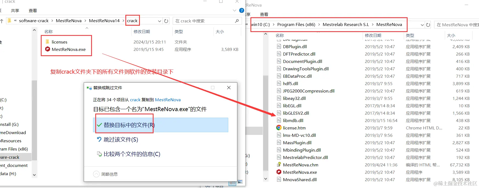Choose 替换目标中的文件(R)
The image size is (479, 188).
[161, 125]
